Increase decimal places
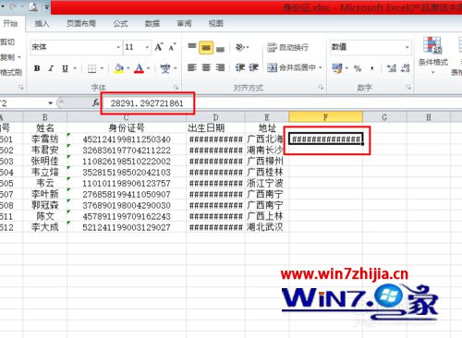The image size is (462, 338). click(392, 68)
